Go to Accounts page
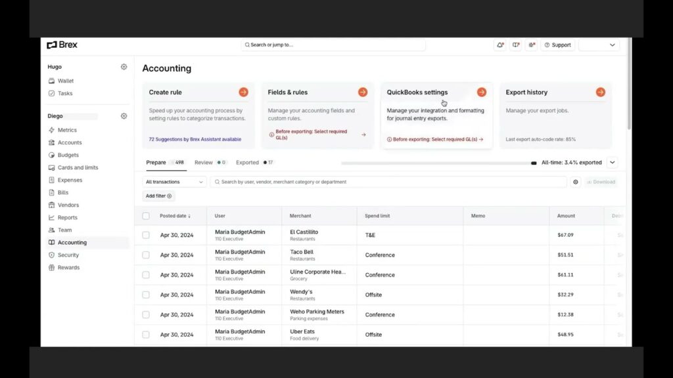Screen dimensions: 673x378 70,142
